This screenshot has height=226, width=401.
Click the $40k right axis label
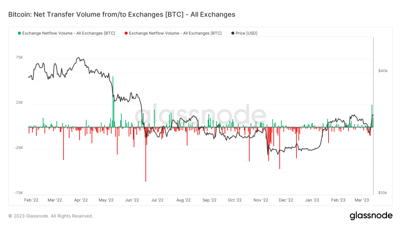click(383, 71)
